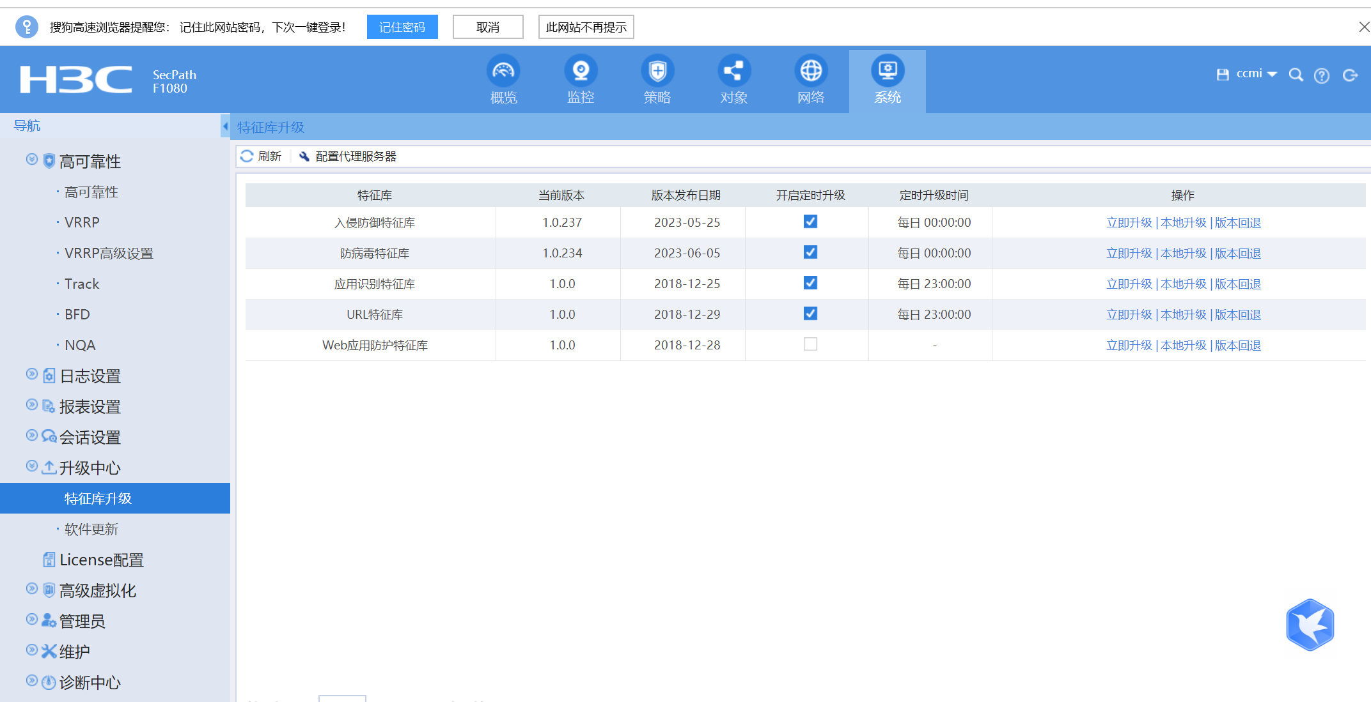Click the search magnifier icon in header

(1296, 75)
